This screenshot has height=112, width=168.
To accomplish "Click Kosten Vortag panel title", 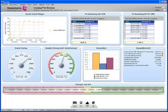I will click(21, 48).
